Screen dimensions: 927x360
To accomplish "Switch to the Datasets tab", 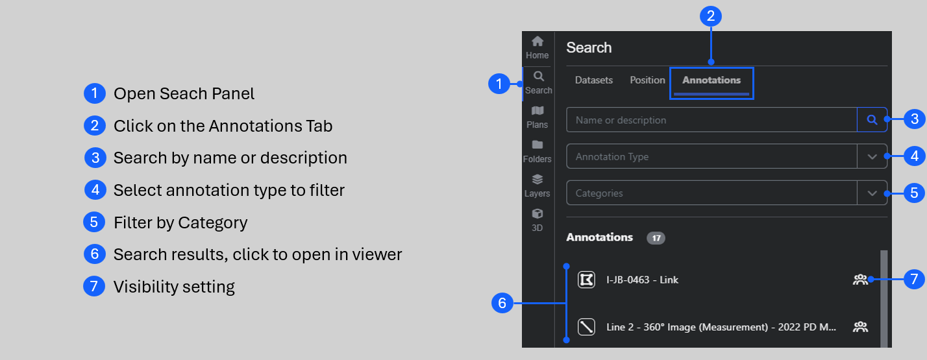I will coord(594,80).
